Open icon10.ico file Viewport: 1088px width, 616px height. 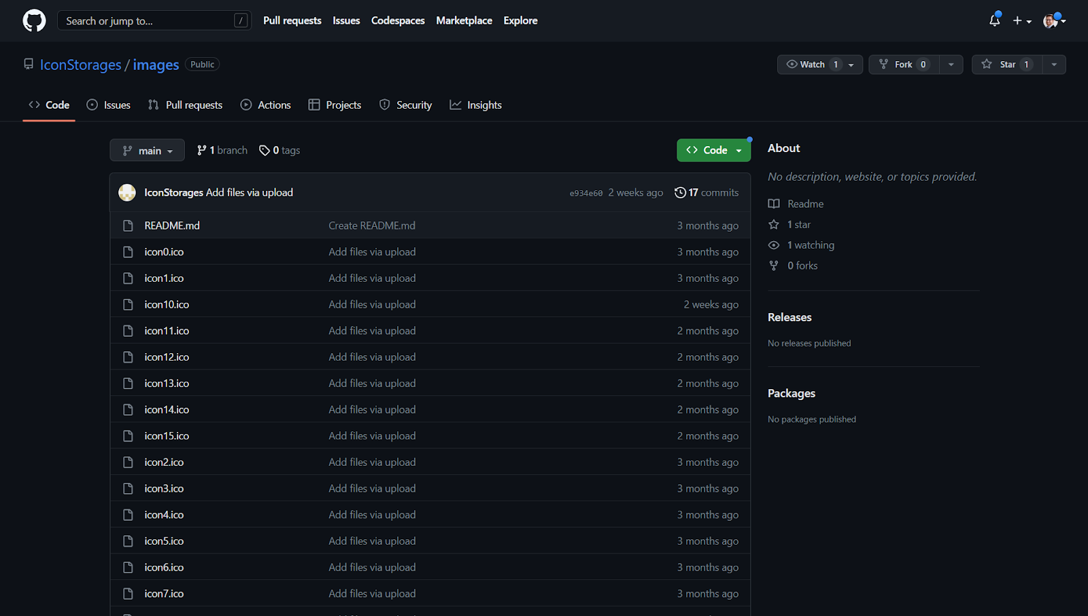point(167,304)
